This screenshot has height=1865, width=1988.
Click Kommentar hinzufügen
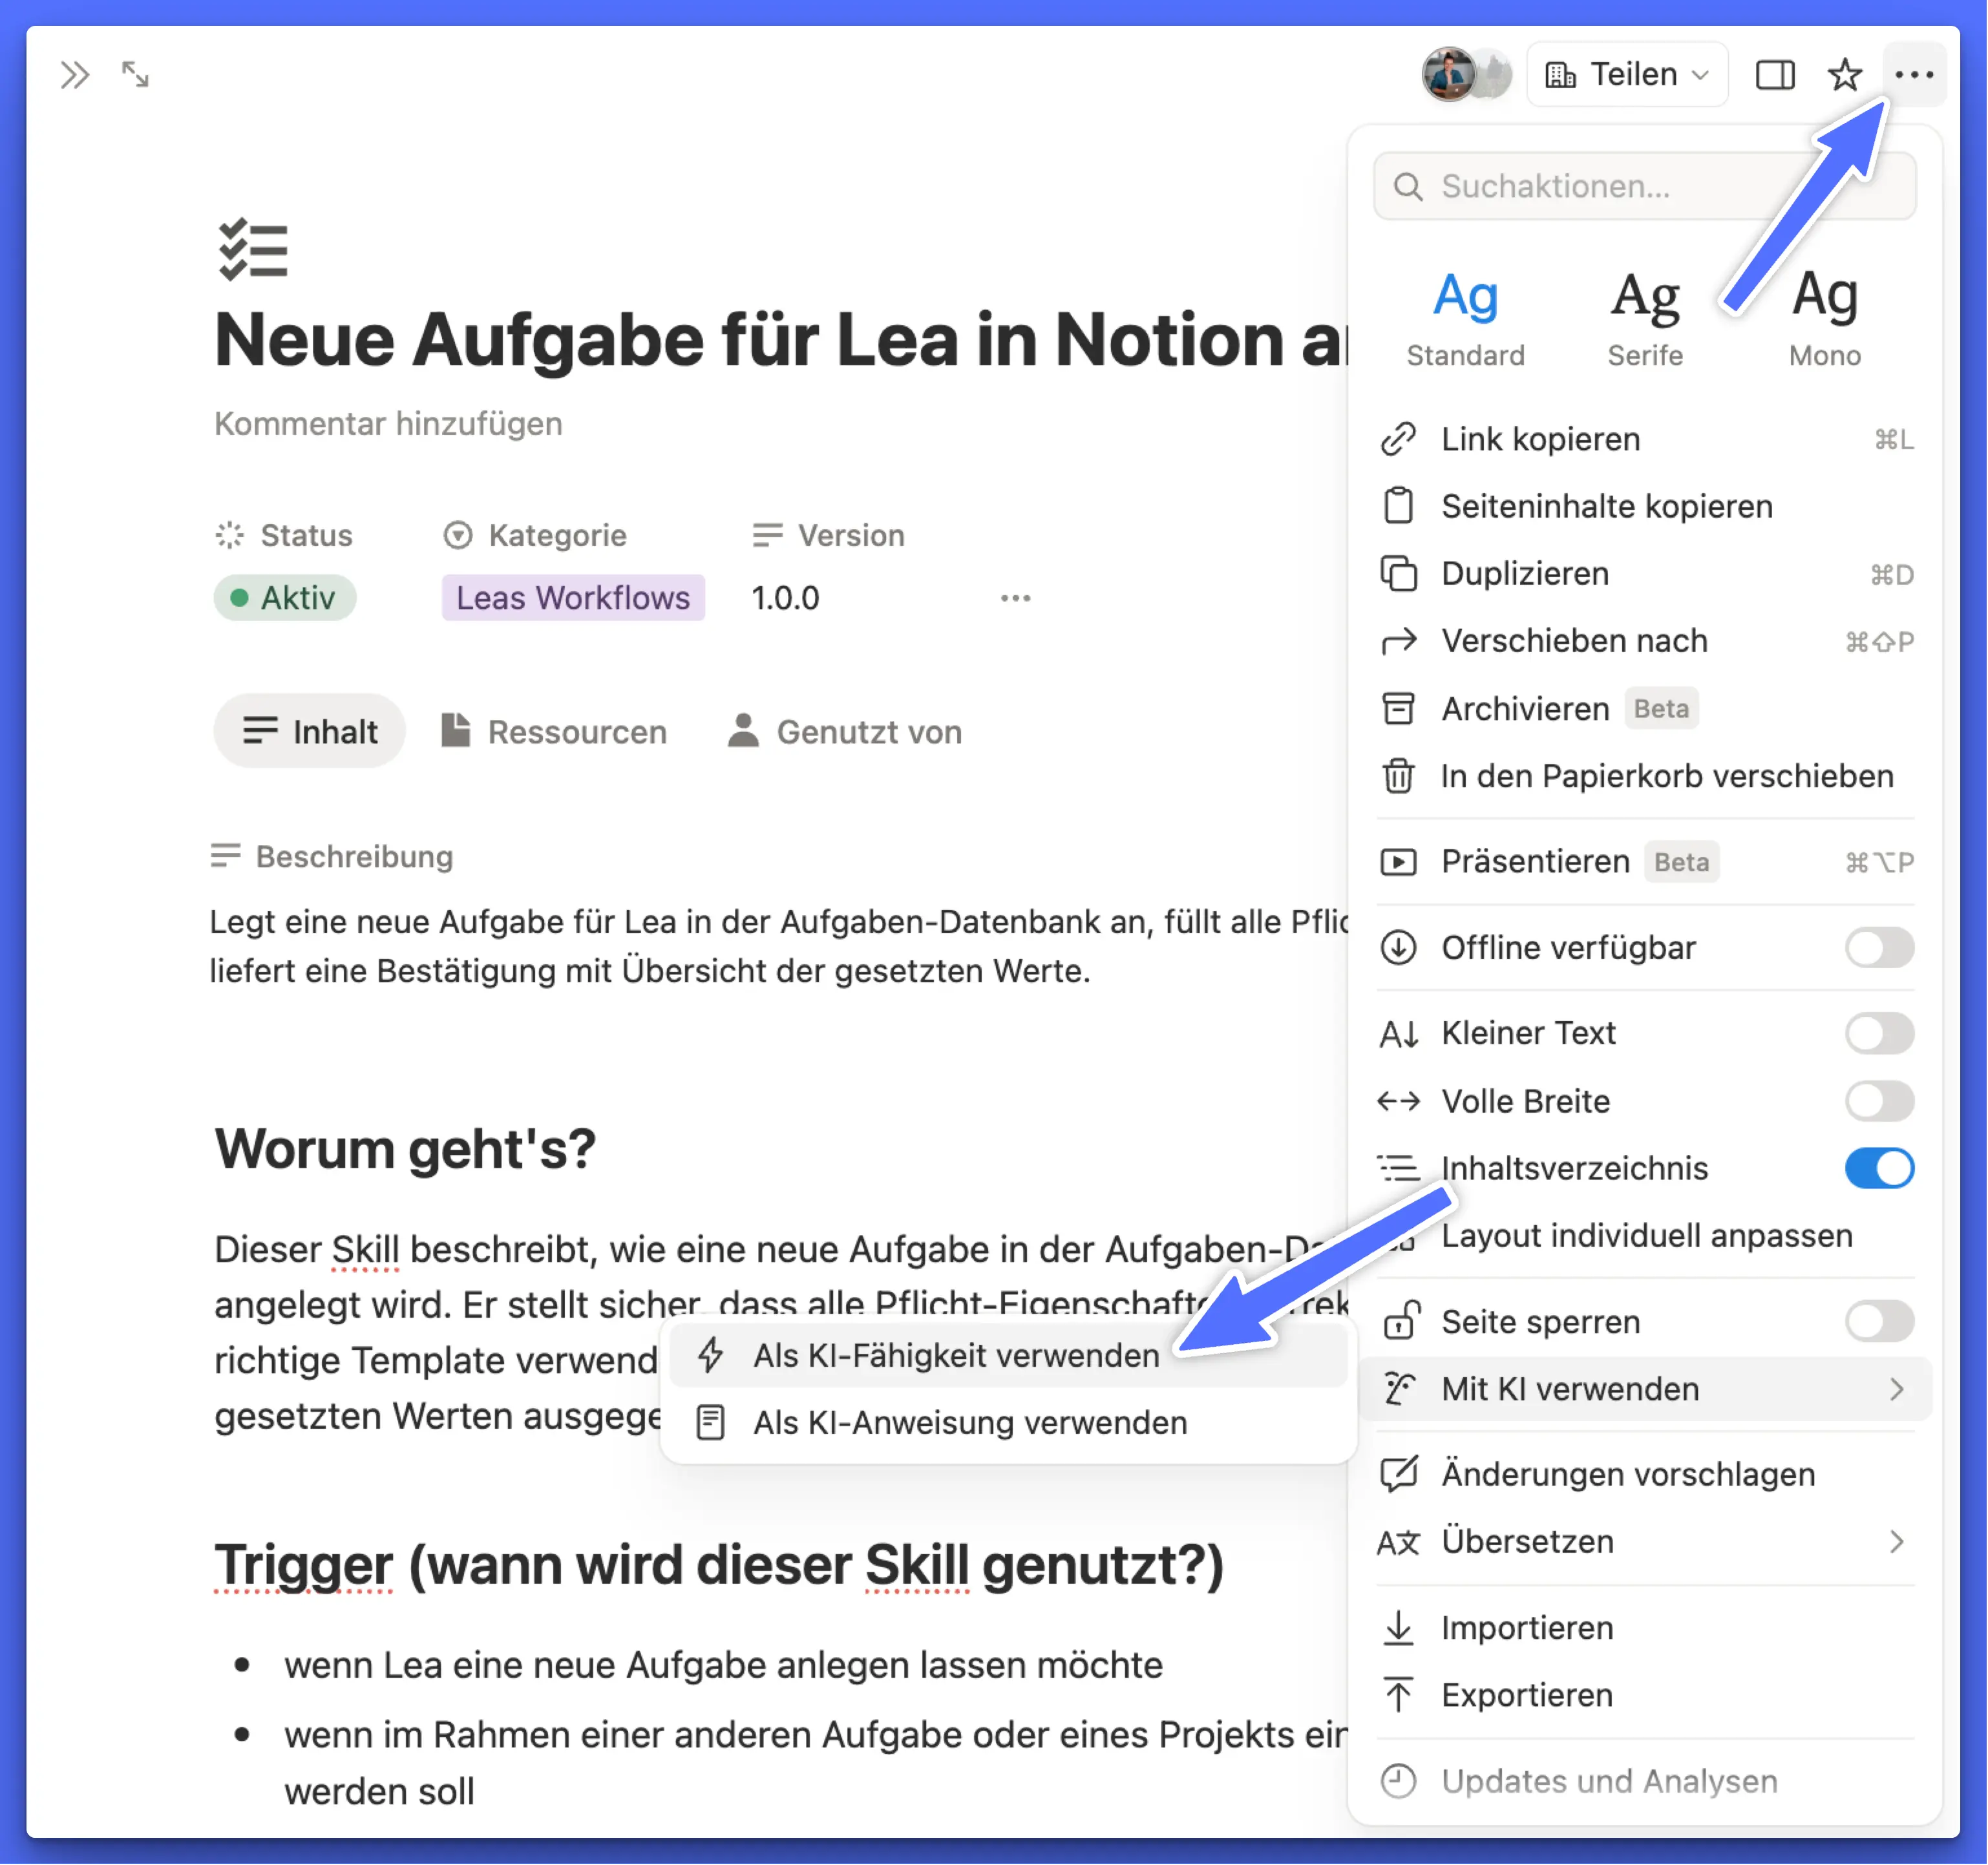coord(388,423)
